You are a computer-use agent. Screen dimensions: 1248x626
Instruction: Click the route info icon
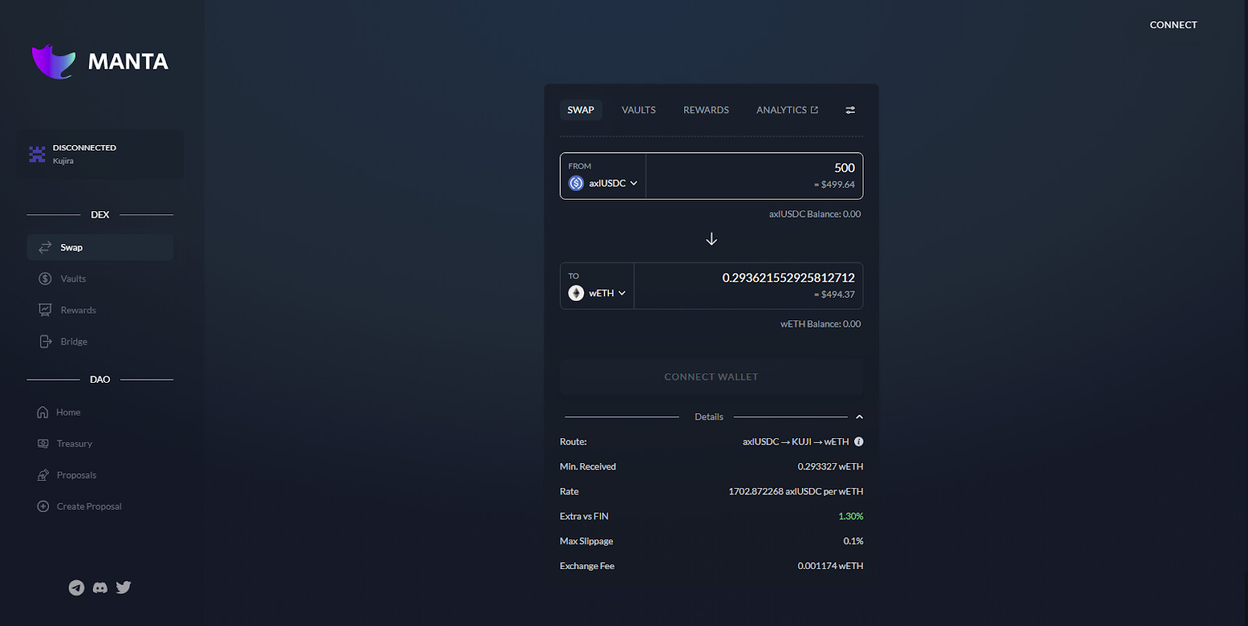(859, 441)
